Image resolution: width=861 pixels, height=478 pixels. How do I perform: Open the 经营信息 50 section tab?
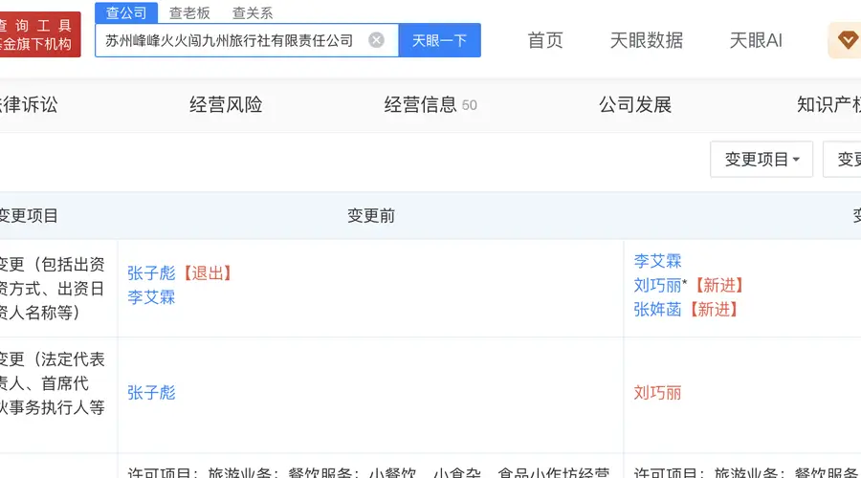pos(430,104)
